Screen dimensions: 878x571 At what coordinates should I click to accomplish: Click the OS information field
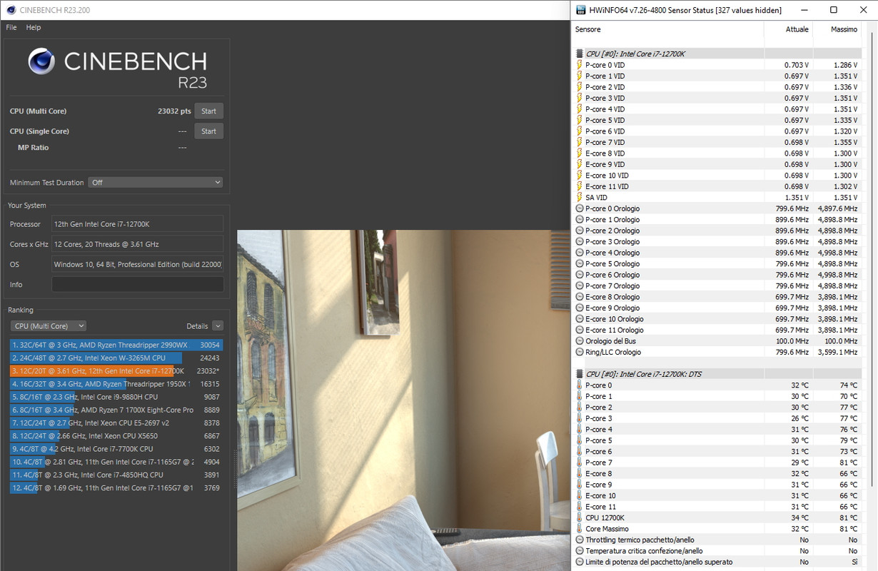[x=137, y=264]
